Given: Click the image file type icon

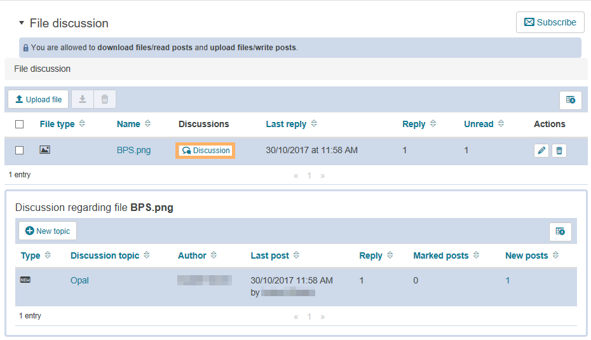Looking at the screenshot, I should tap(44, 150).
